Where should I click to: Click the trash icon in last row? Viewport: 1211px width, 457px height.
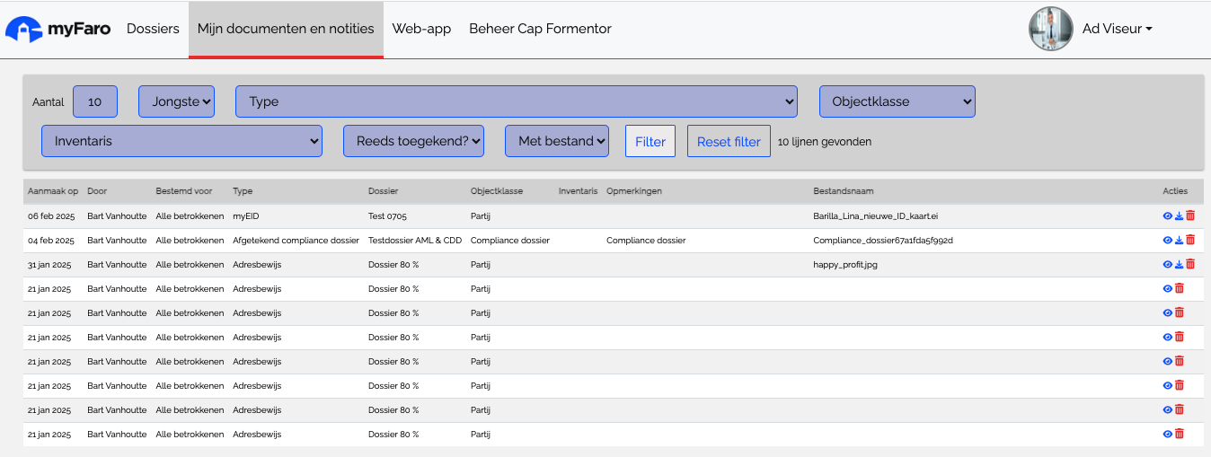(1180, 434)
